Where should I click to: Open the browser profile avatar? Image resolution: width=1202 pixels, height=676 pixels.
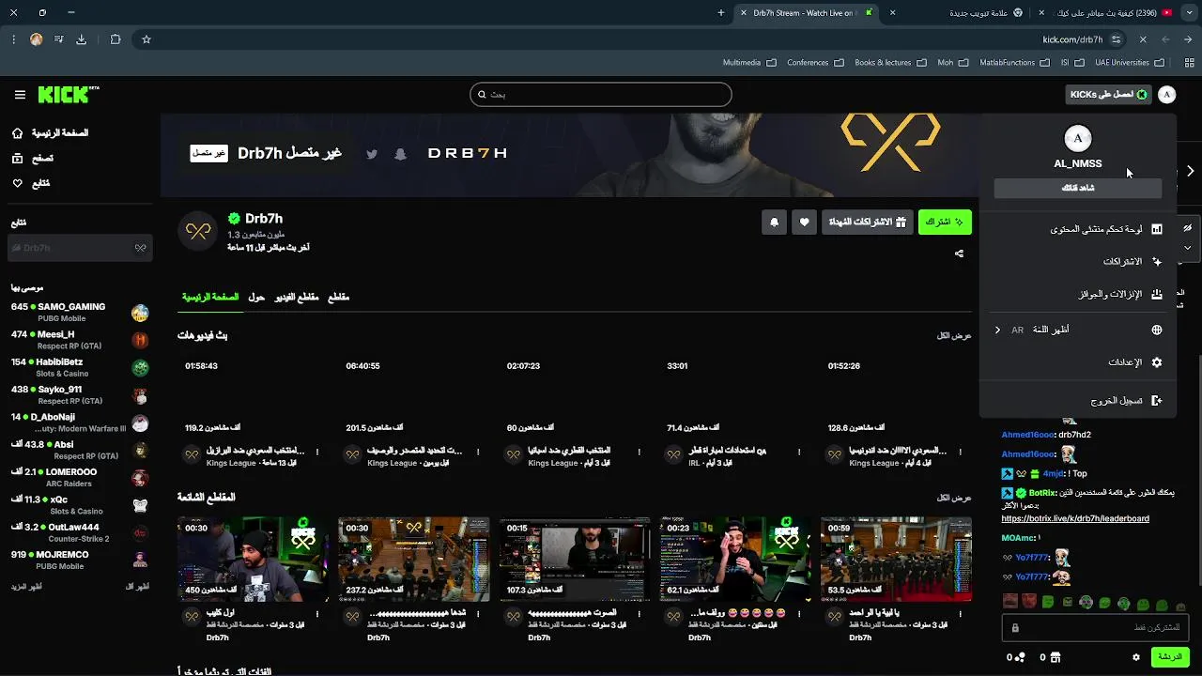point(36,39)
